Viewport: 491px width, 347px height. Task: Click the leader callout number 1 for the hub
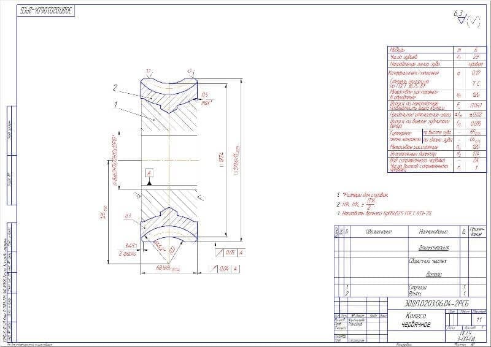coord(116,104)
